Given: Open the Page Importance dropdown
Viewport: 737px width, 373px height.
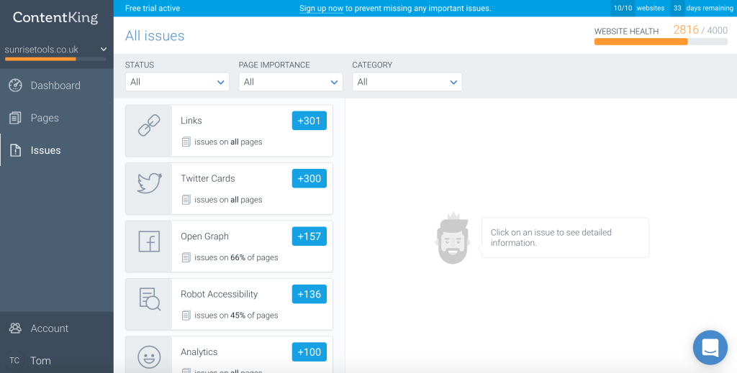Looking at the screenshot, I should click(290, 82).
